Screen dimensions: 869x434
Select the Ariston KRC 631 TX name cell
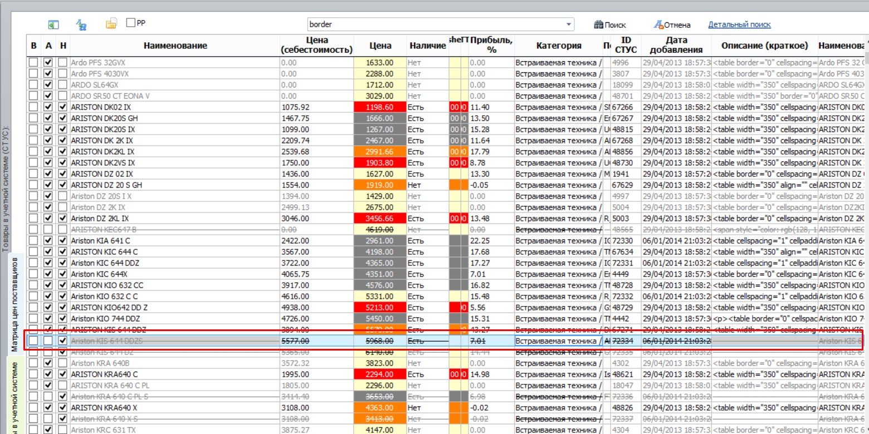(x=175, y=430)
